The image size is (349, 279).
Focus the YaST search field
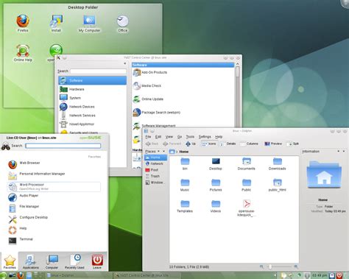click(98, 71)
